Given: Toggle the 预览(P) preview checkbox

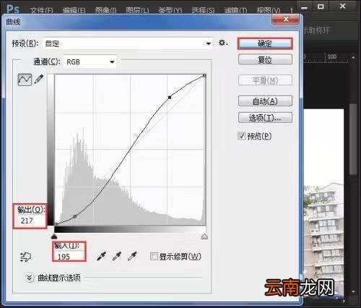Looking at the screenshot, I should (x=241, y=136).
